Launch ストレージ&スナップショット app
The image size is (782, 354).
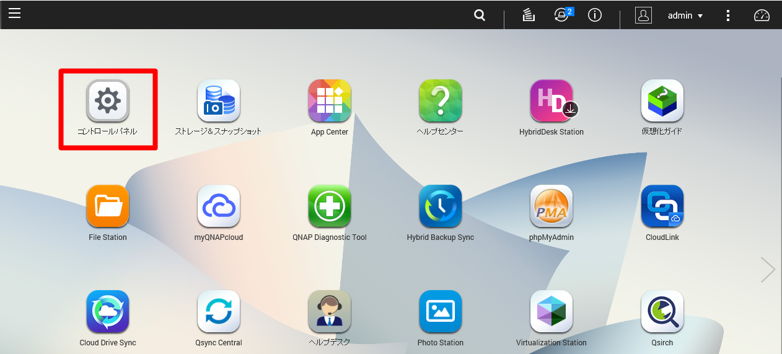[219, 100]
